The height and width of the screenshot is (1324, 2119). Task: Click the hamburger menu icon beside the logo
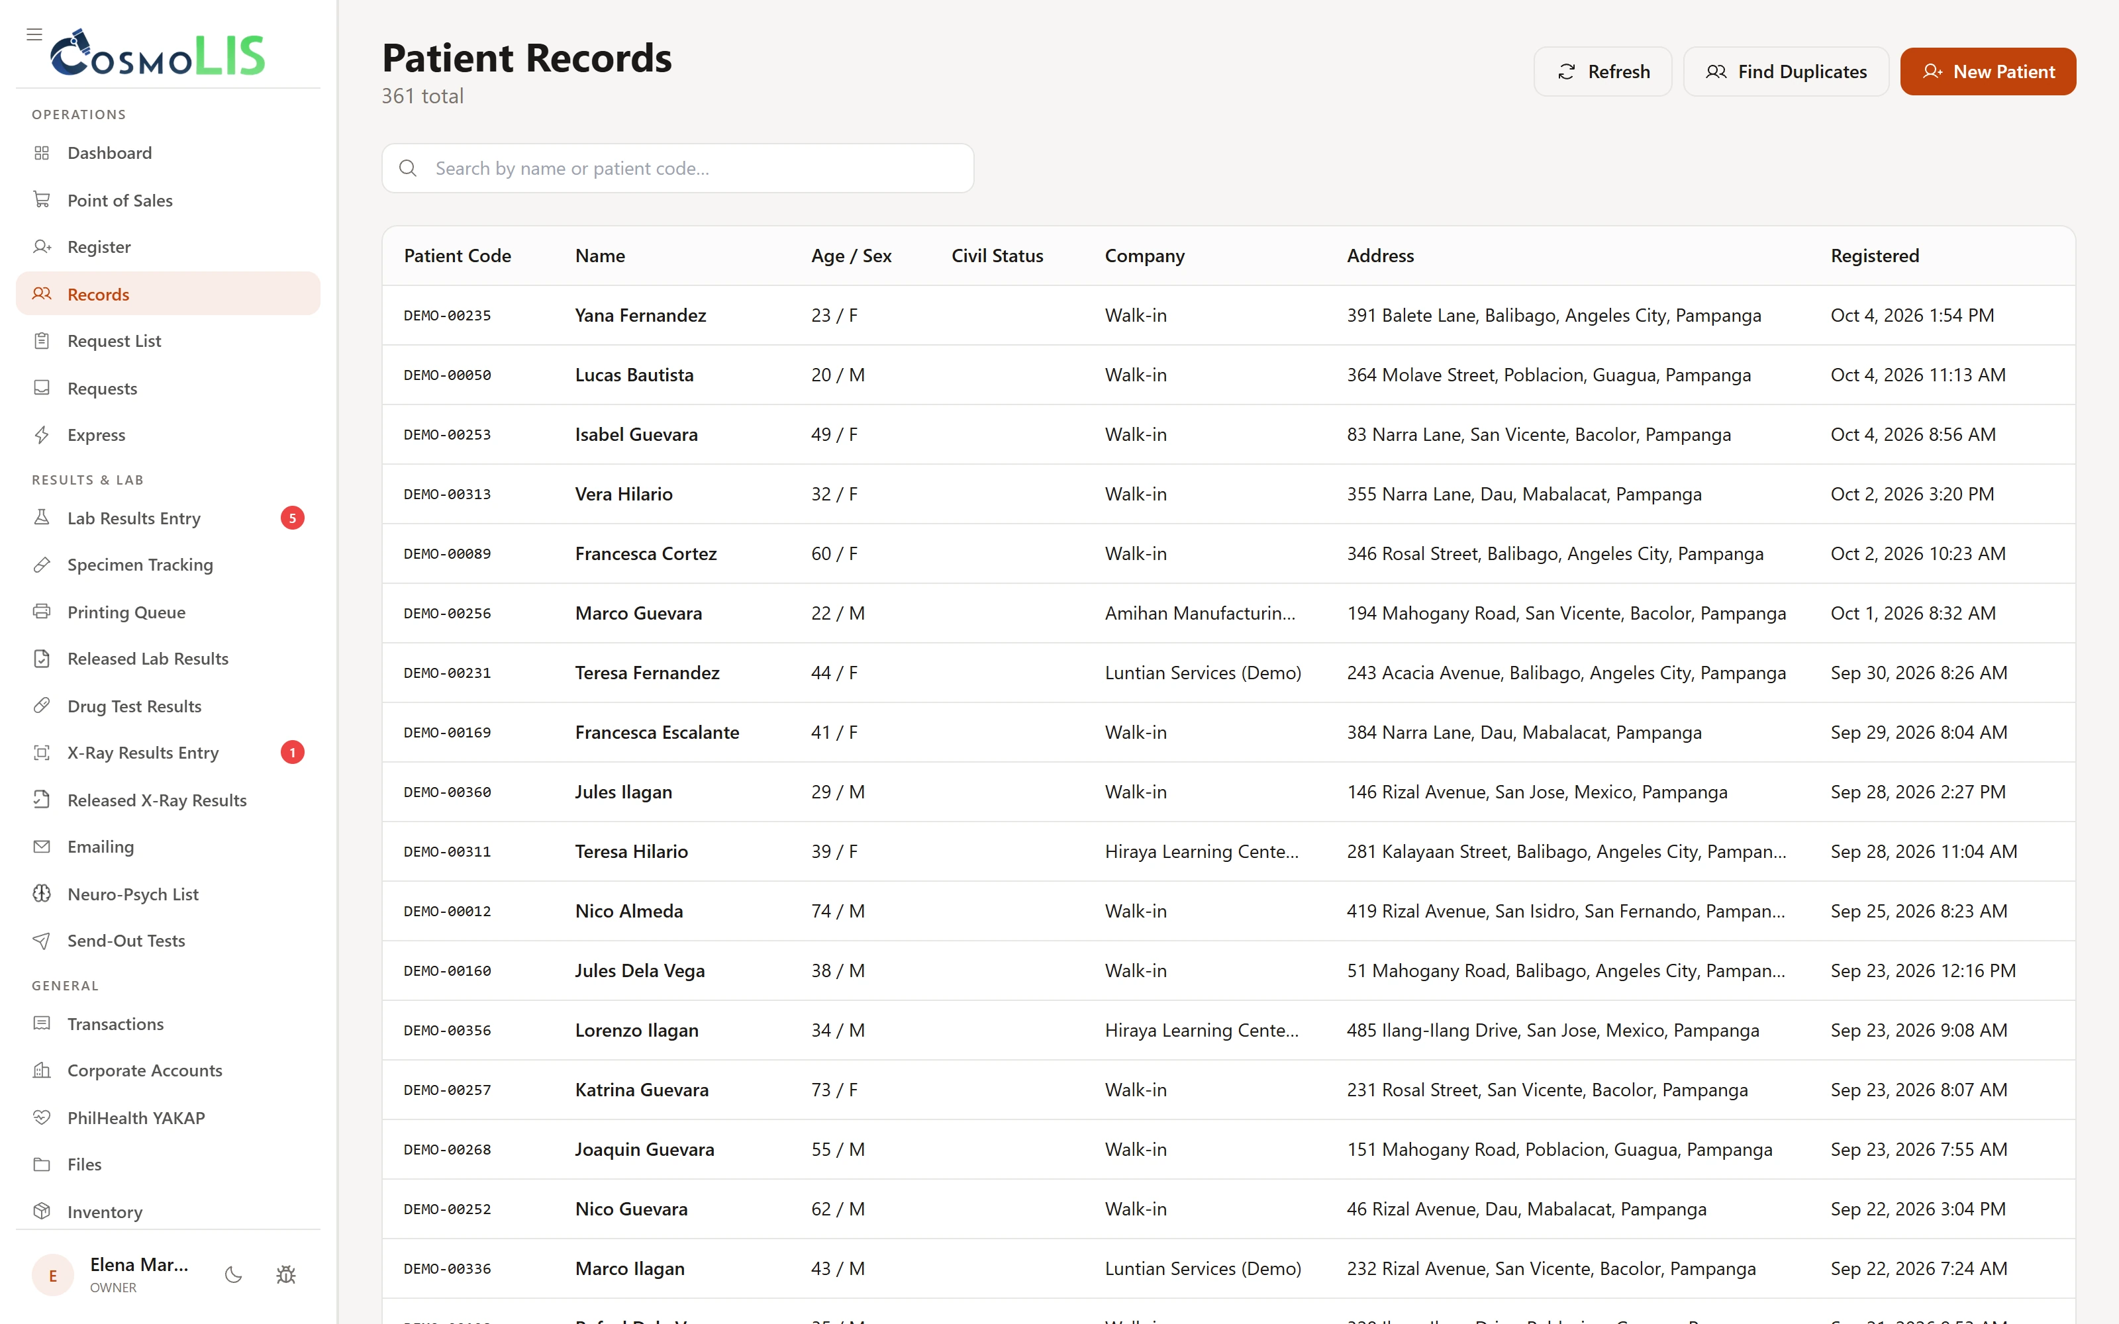tap(34, 34)
